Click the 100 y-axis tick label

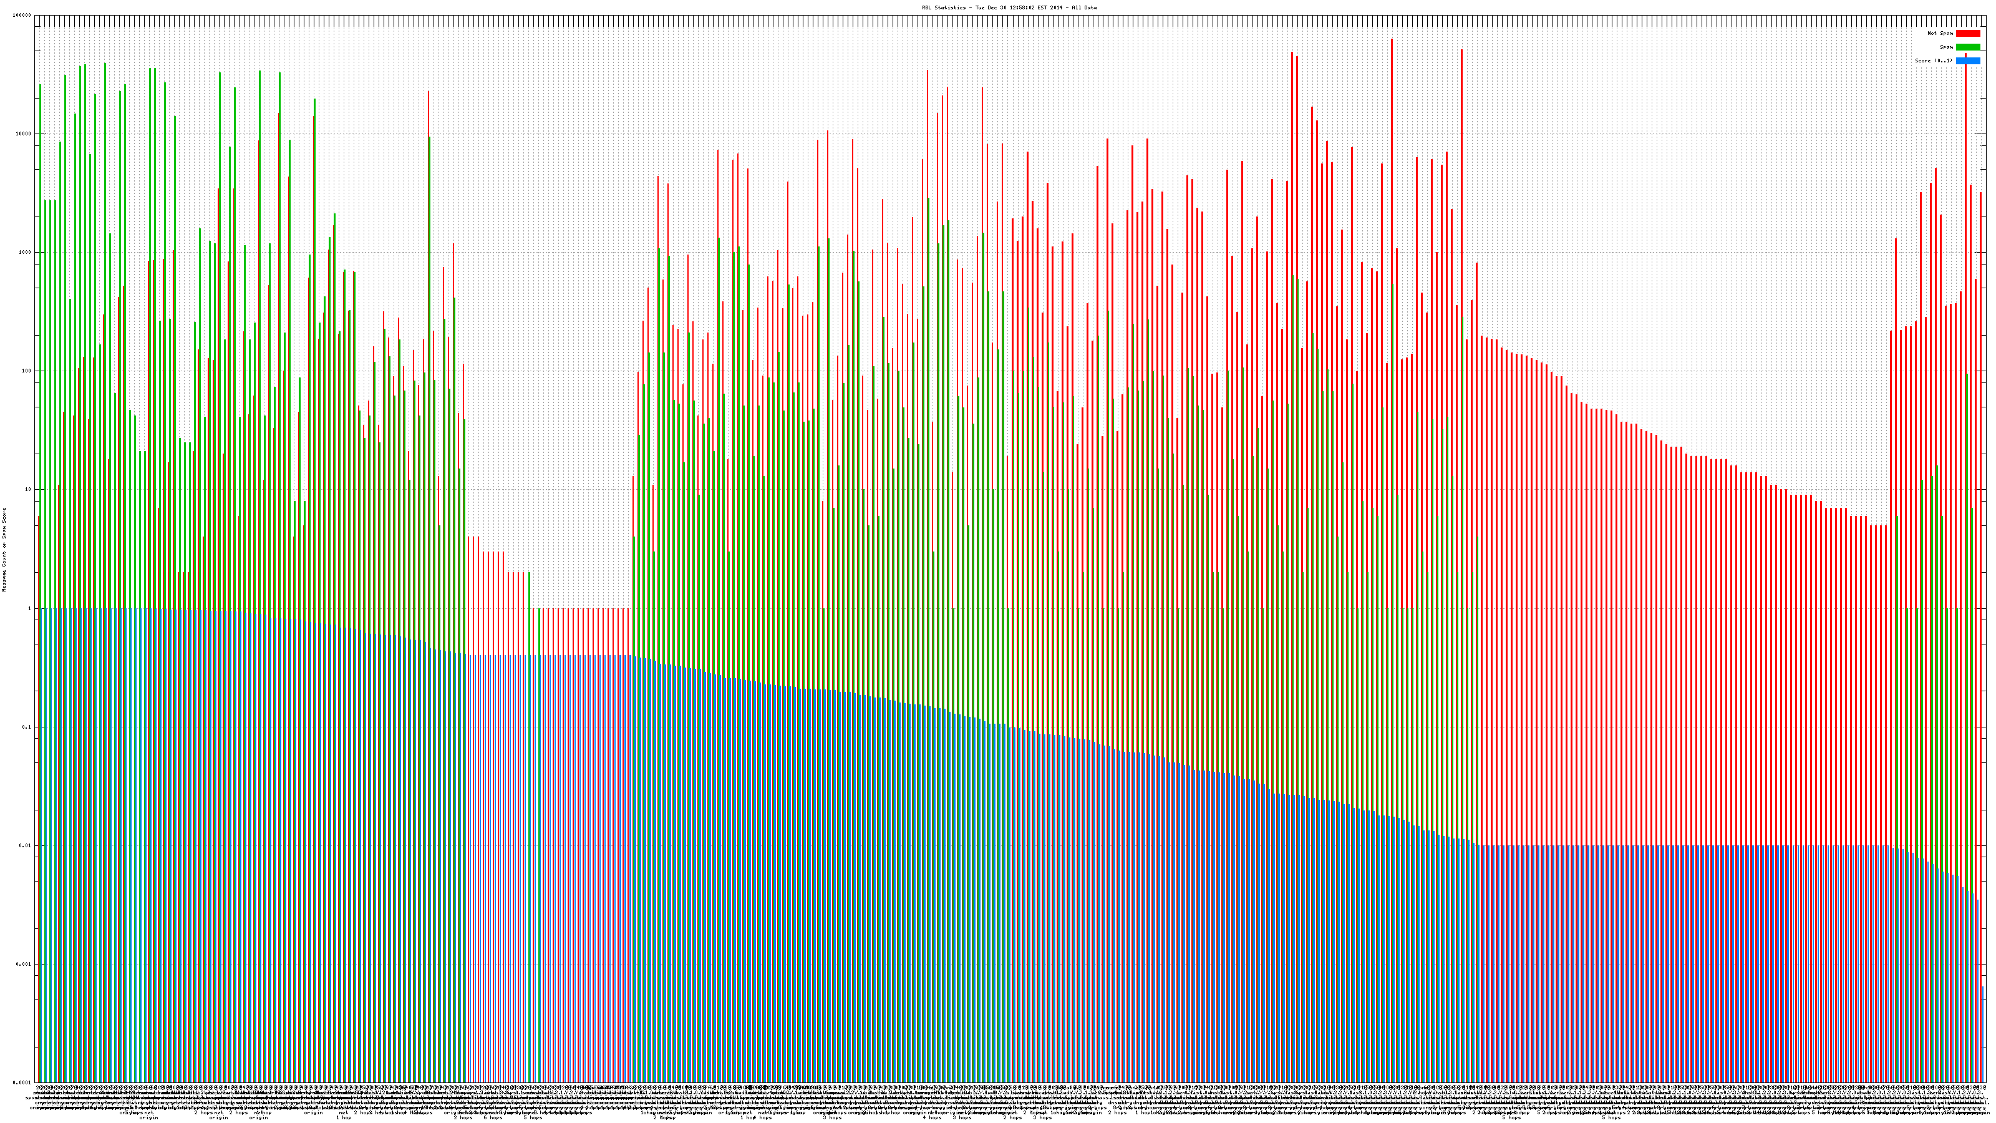[x=26, y=371]
